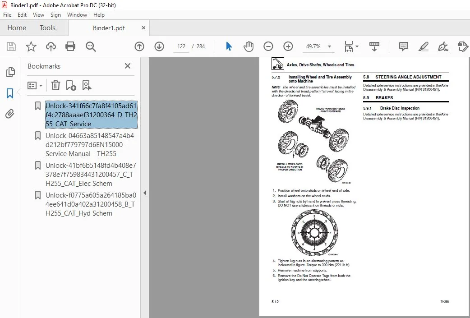Open the Service Manual - TH255 bookmark
The image size is (470, 318).
coord(90,144)
